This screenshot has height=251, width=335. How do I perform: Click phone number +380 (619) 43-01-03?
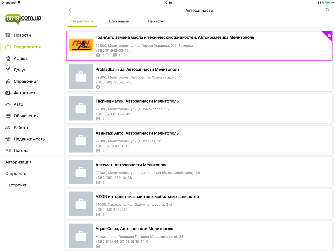pos(113,146)
